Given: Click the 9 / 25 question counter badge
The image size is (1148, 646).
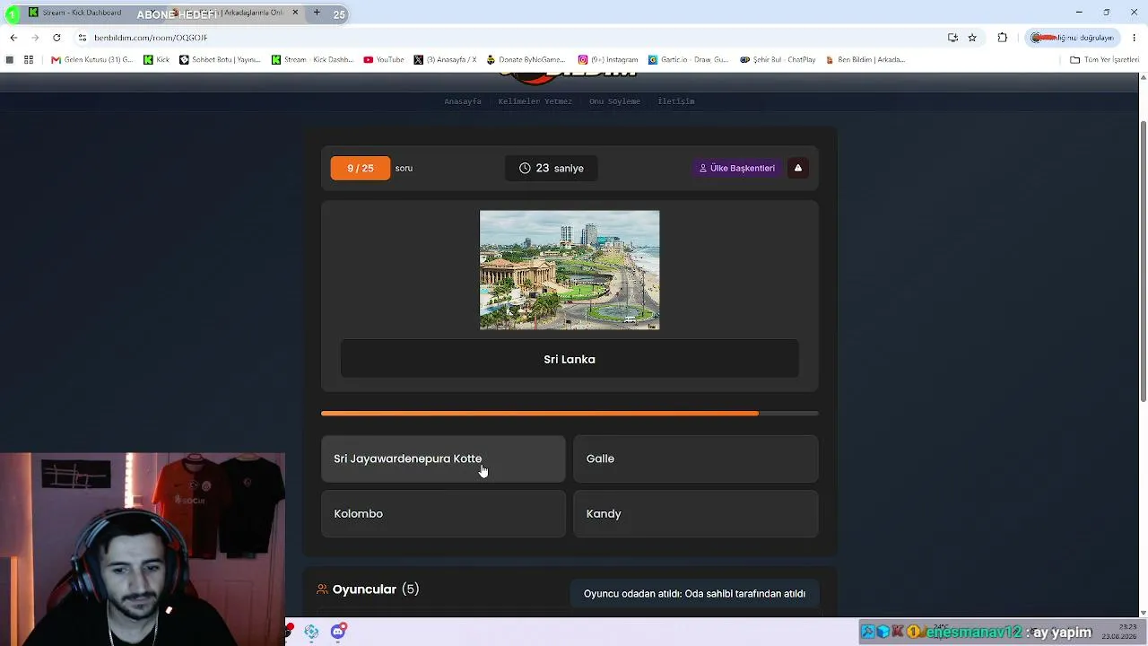Looking at the screenshot, I should [x=361, y=168].
